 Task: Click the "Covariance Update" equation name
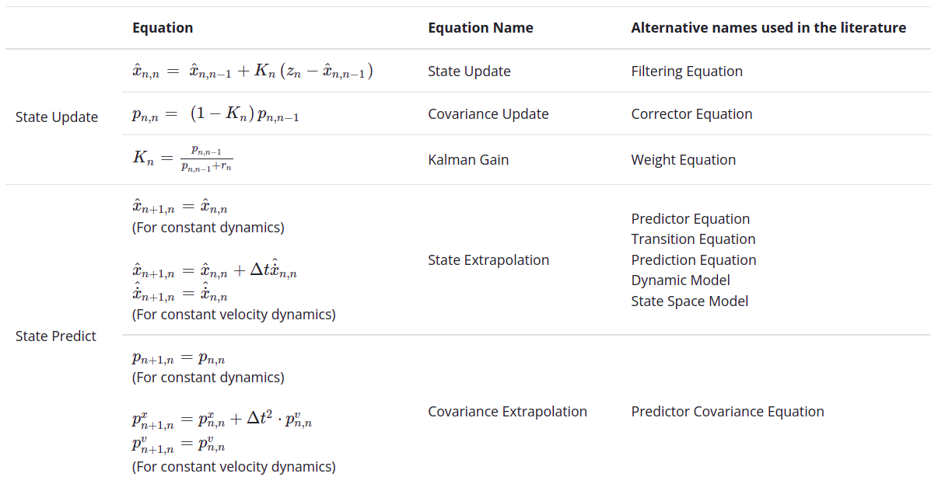click(488, 114)
